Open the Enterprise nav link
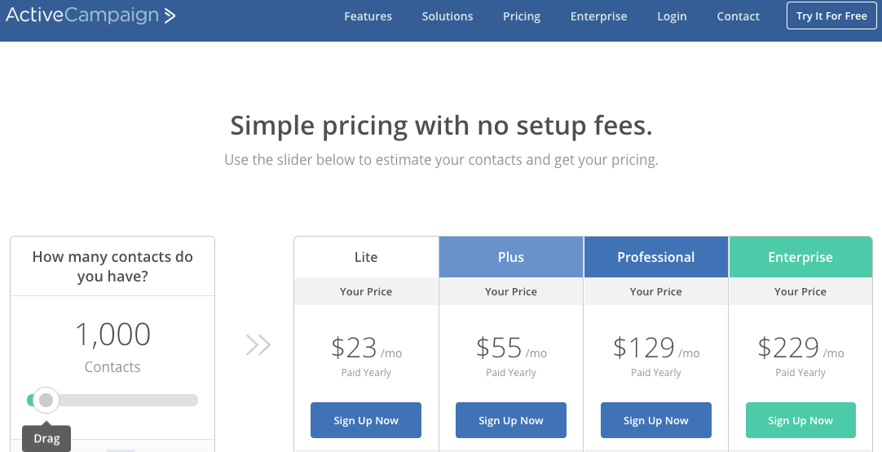The width and height of the screenshot is (882, 452). [598, 16]
